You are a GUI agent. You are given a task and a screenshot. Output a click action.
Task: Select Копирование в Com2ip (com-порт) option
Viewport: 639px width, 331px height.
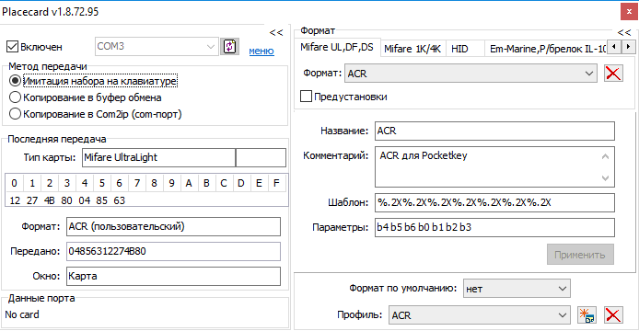click(15, 114)
